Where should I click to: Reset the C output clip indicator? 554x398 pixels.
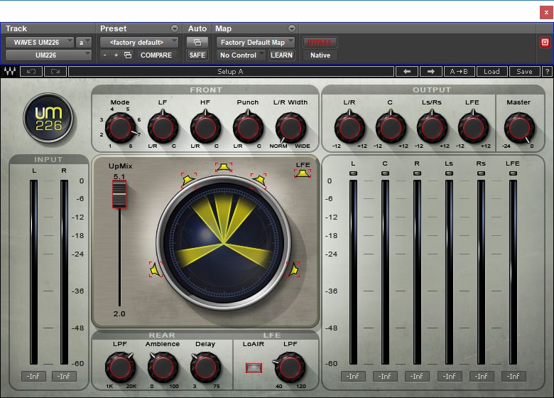[385, 173]
